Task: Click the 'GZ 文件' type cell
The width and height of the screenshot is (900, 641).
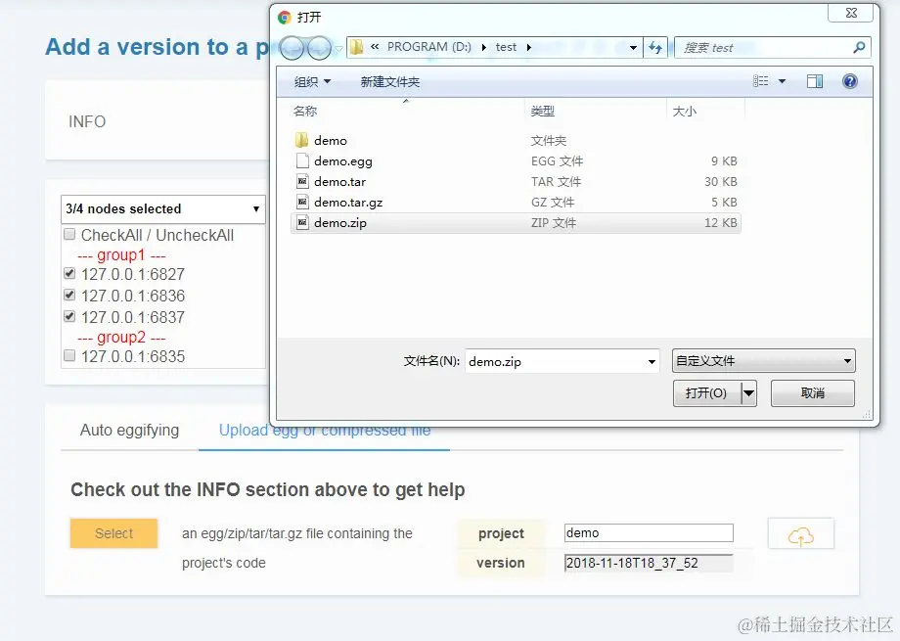Action: (552, 203)
